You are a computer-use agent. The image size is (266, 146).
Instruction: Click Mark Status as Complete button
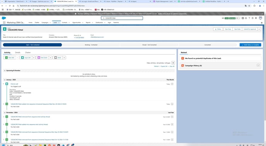tap(250, 45)
